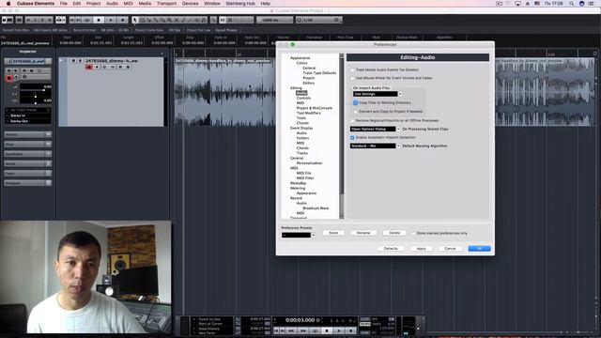
Task: Open the File menu
Action: (63, 4)
